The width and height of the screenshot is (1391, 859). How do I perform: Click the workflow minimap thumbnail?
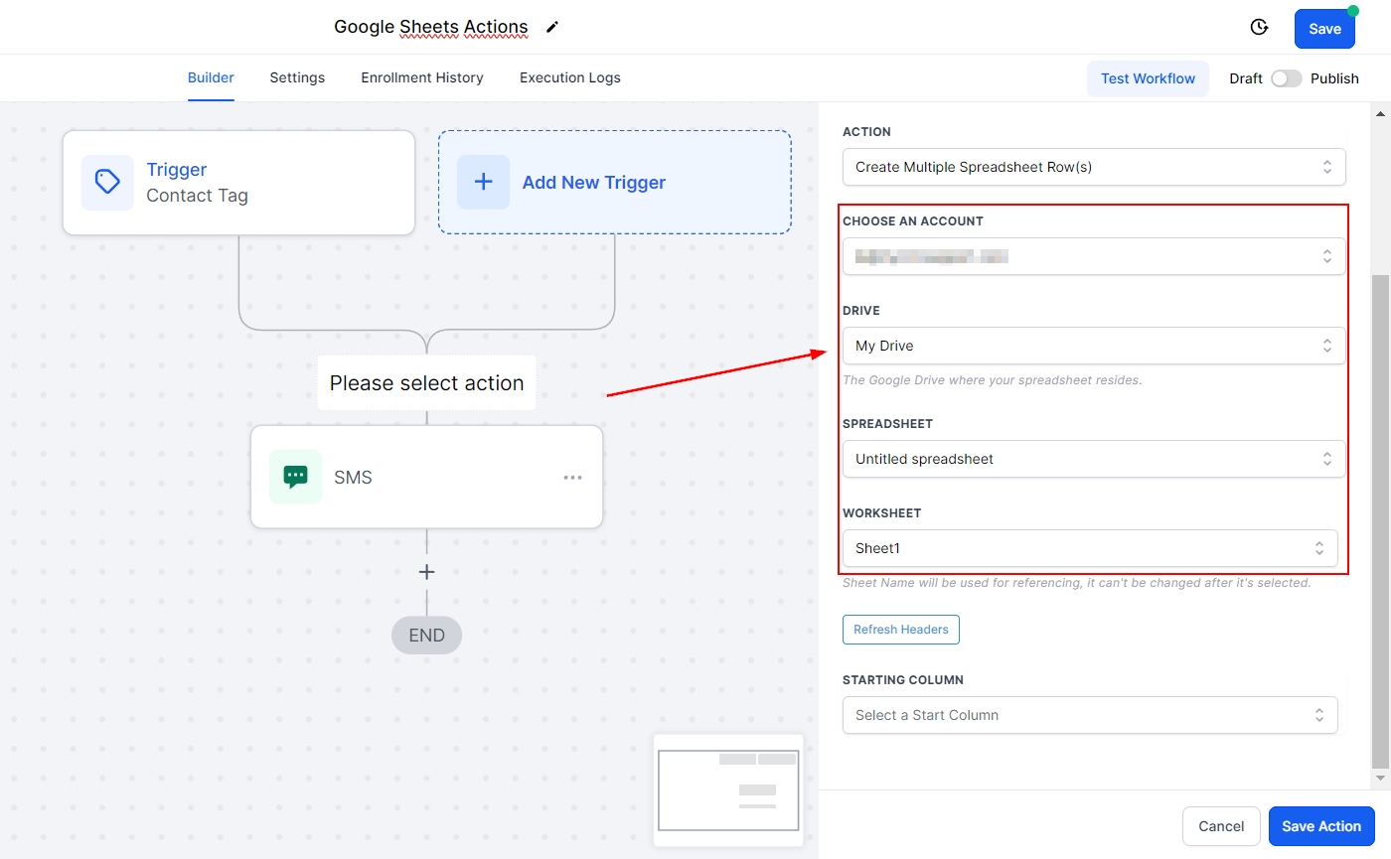pyautogui.click(x=728, y=789)
